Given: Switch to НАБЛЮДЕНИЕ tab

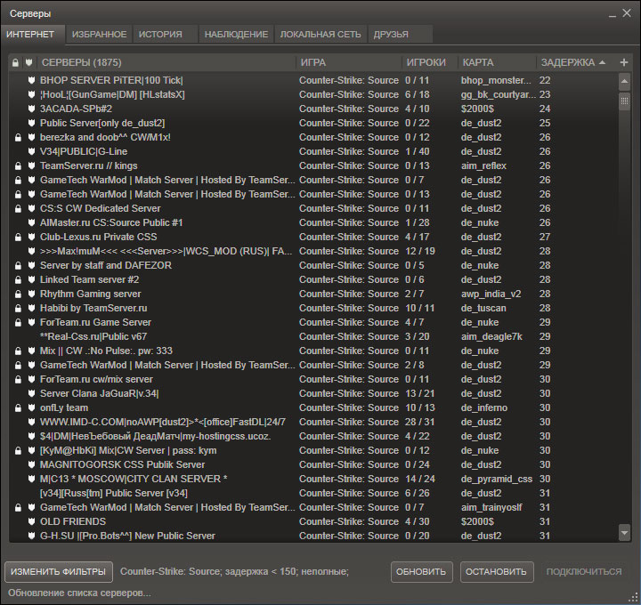Looking at the screenshot, I should (236, 35).
